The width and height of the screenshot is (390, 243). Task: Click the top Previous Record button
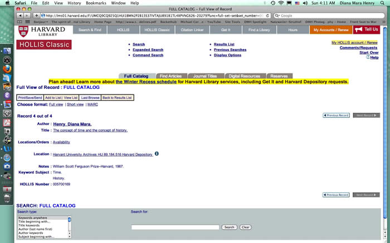[x=336, y=115]
